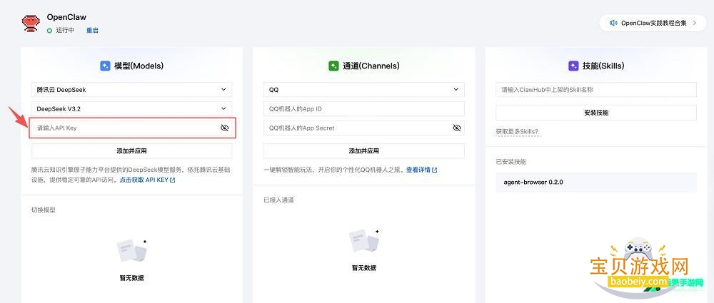Click empty-data illustration under 已接入通道
This screenshot has width=714, height=303.
coord(364,241)
